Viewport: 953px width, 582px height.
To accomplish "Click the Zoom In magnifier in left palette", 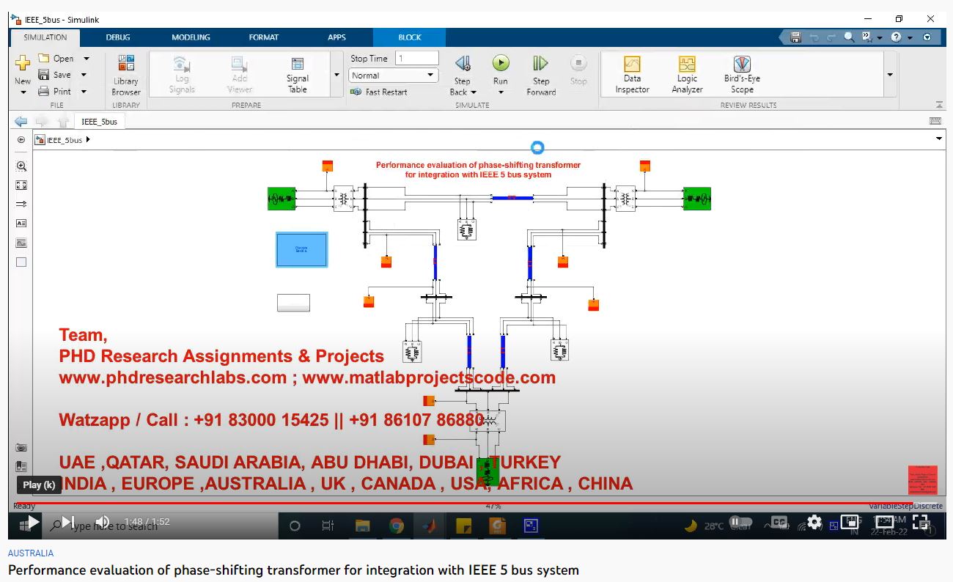I will click(x=21, y=166).
